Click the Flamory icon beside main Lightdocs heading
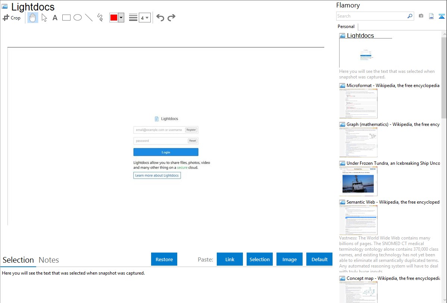 click(4, 6)
